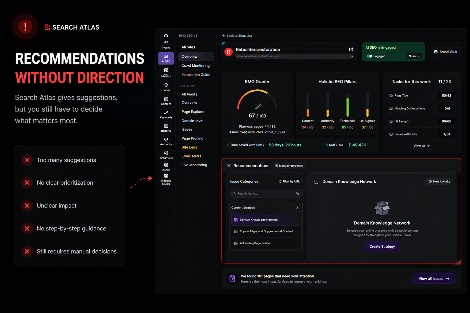Click the Technicals pillar bar
This screenshot has width=470, height=313.
click(x=348, y=105)
